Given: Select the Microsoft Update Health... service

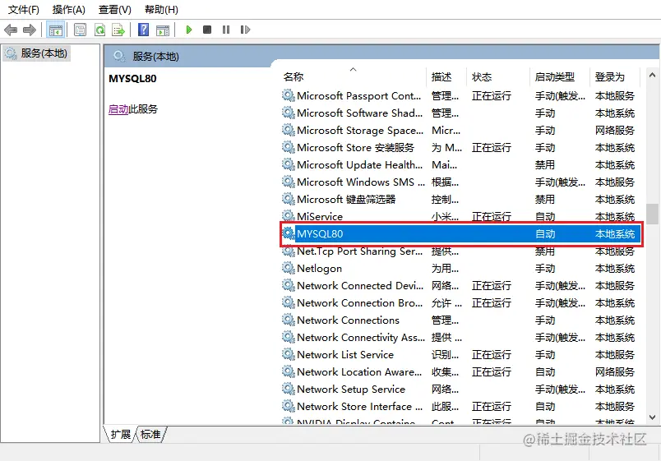Looking at the screenshot, I should [460, 165].
